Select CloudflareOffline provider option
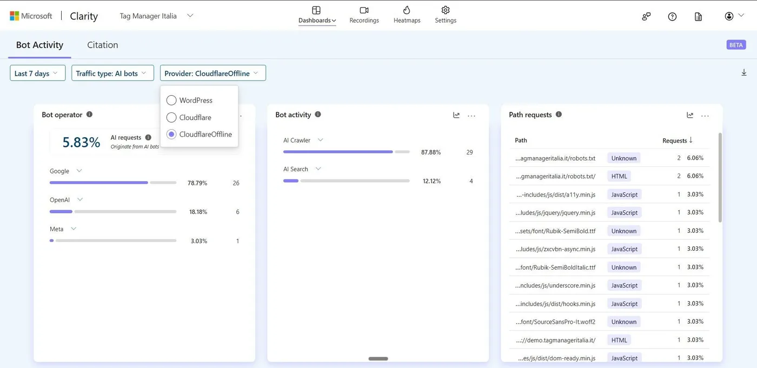The height and width of the screenshot is (368, 757). click(x=199, y=134)
